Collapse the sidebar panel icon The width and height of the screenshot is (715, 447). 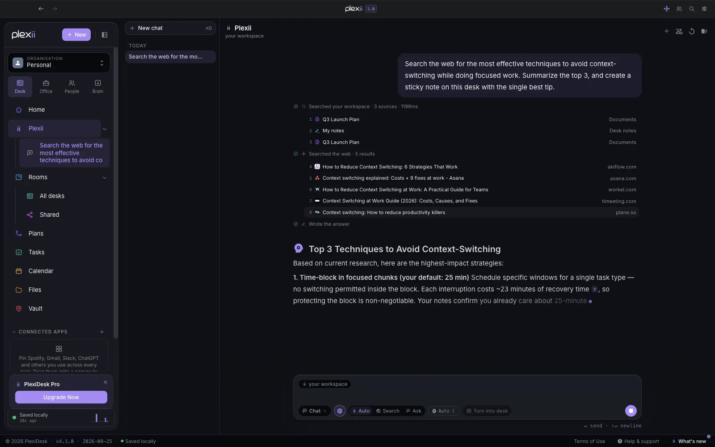pyautogui.click(x=105, y=35)
